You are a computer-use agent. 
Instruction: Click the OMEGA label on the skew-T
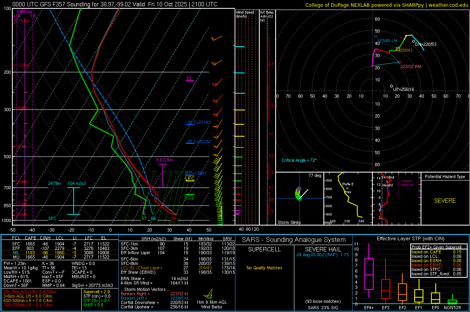coord(25,12)
